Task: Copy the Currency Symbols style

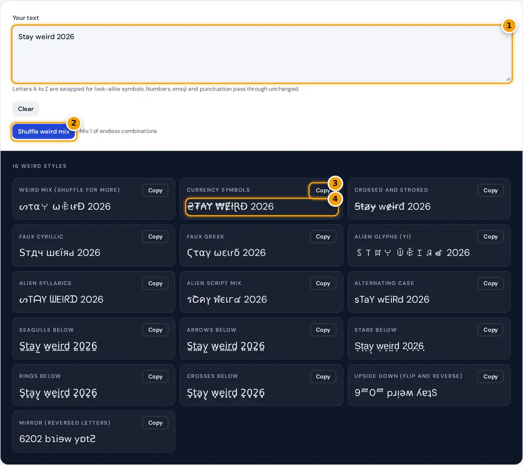Action: (x=323, y=190)
